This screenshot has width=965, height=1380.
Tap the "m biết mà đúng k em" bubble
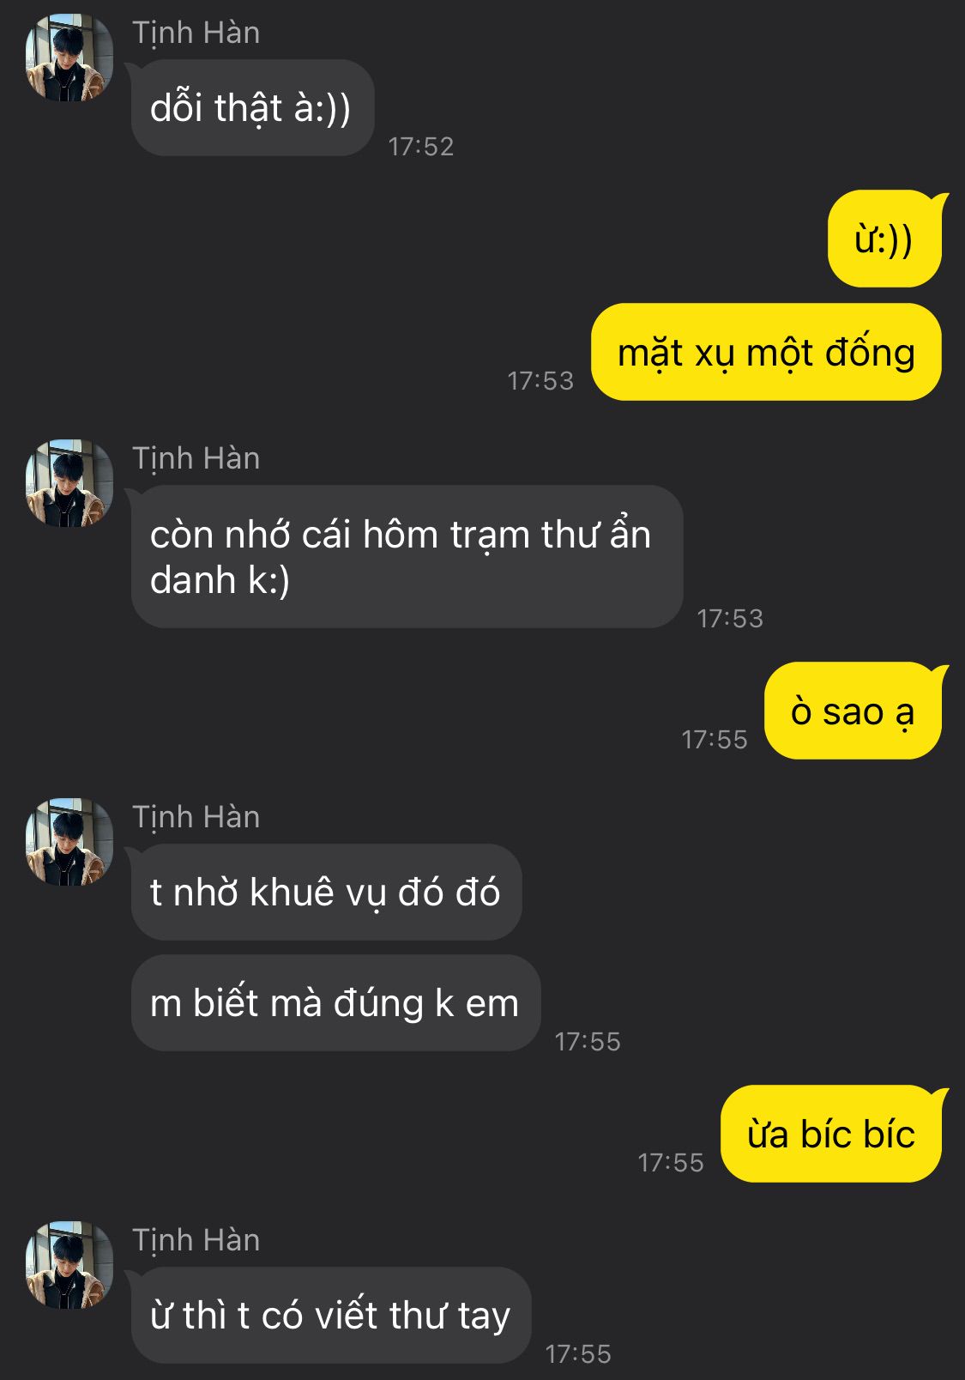click(335, 1003)
